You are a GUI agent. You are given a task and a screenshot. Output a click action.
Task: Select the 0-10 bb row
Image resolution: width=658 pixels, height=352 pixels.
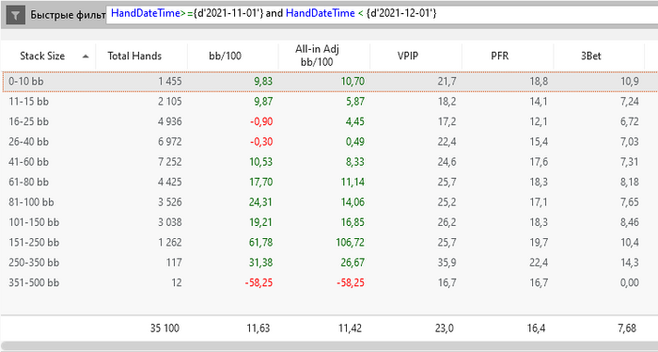click(329, 82)
